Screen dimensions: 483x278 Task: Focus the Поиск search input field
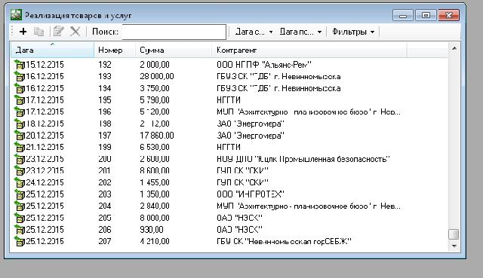point(174,32)
